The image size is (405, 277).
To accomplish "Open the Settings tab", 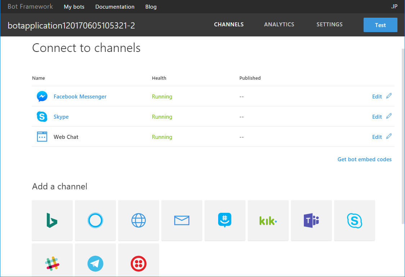I will [x=329, y=24].
